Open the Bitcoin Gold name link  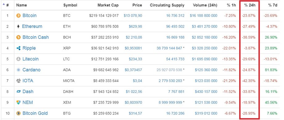(35, 113)
